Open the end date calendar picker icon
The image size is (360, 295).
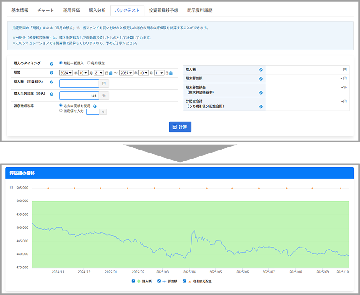click(171, 73)
